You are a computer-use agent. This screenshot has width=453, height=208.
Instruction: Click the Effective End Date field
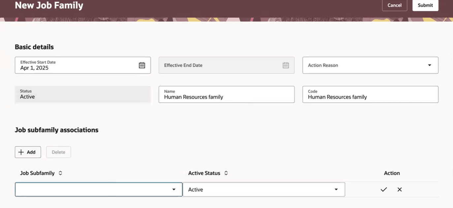pos(227,65)
